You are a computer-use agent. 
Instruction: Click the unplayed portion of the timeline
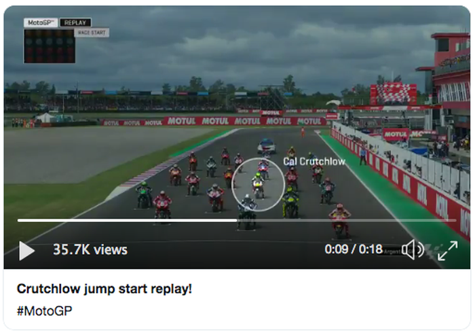coord(347,220)
